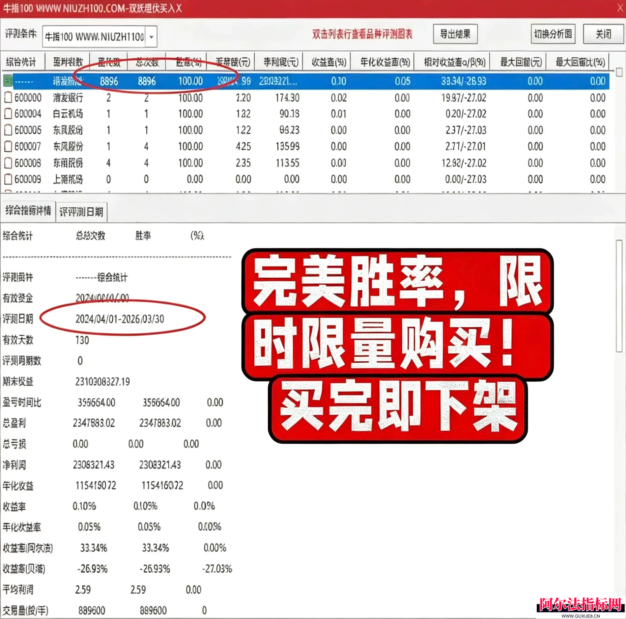Click the green icon on the summary row
This screenshot has height=619, width=626.
pyautogui.click(x=8, y=81)
